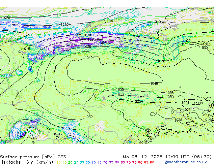Click the red 80 value in the isotachs legend
This screenshot has height=165, width=214.
coord(140,162)
